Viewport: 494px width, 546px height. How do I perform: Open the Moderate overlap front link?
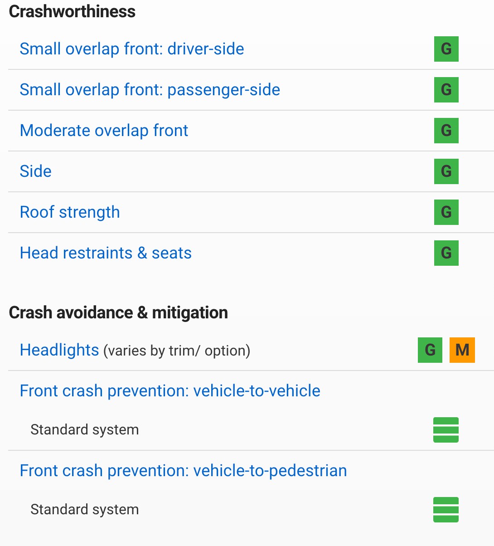[104, 131]
